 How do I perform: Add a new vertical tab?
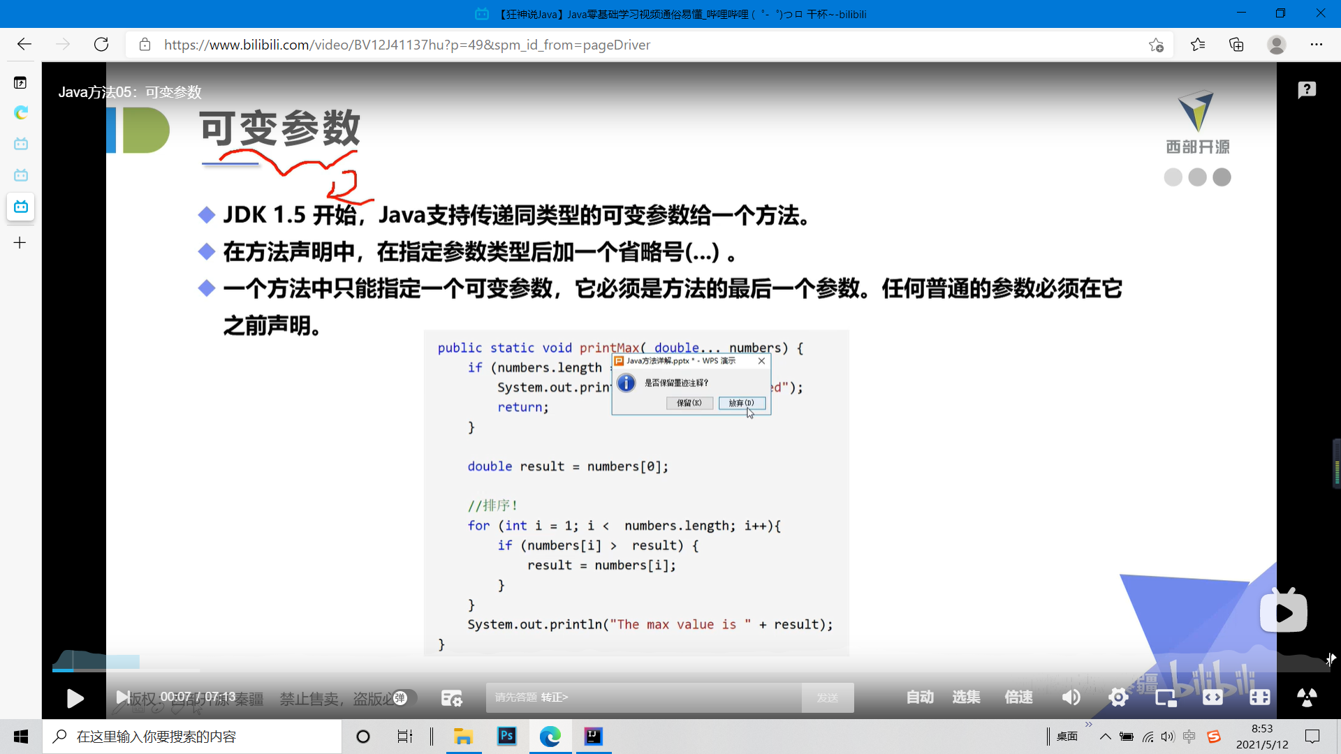tap(20, 243)
